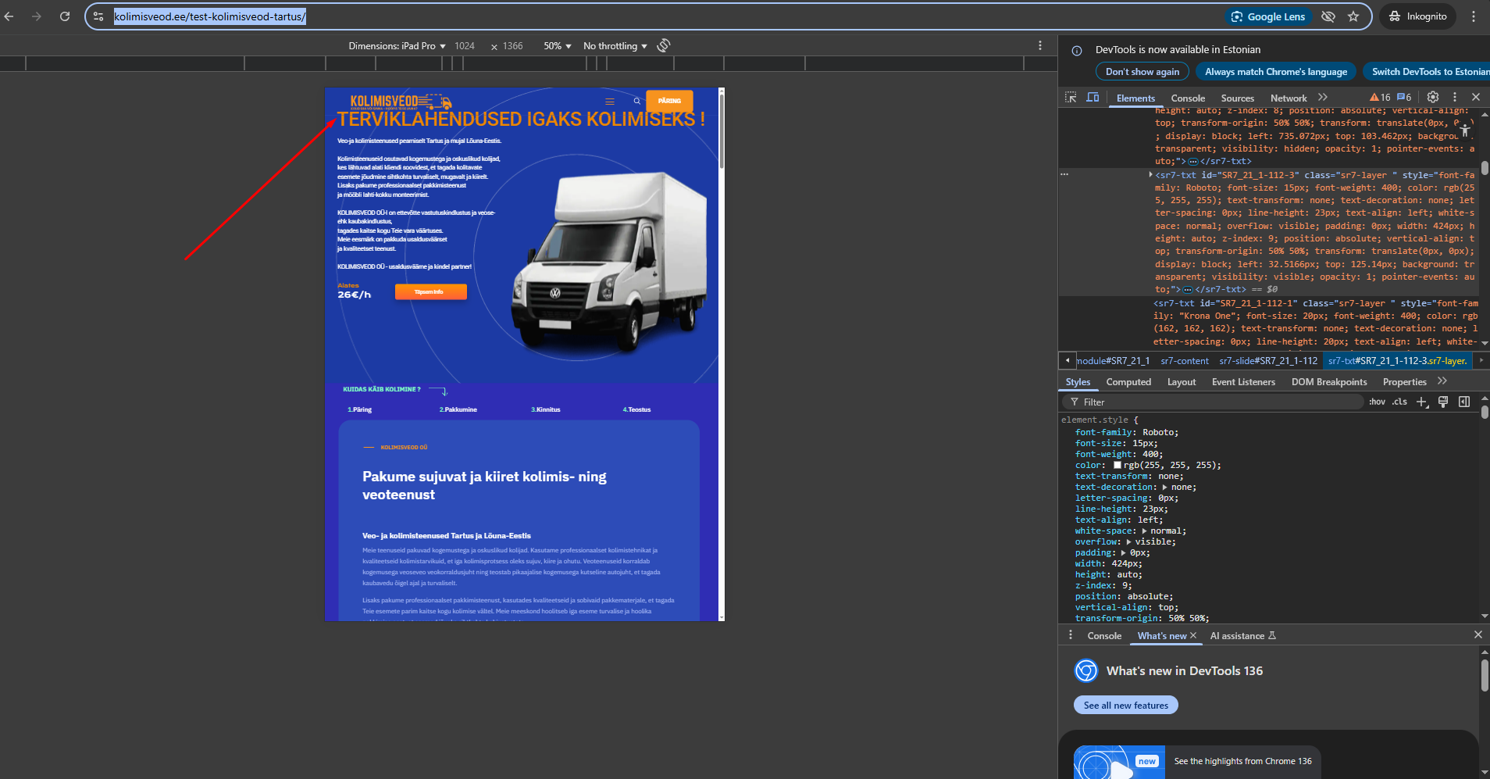The width and height of the screenshot is (1490, 779).
Task: Open the 50% zoom dropdown
Action: 558,46
